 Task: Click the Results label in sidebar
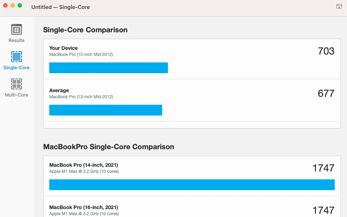tap(17, 40)
